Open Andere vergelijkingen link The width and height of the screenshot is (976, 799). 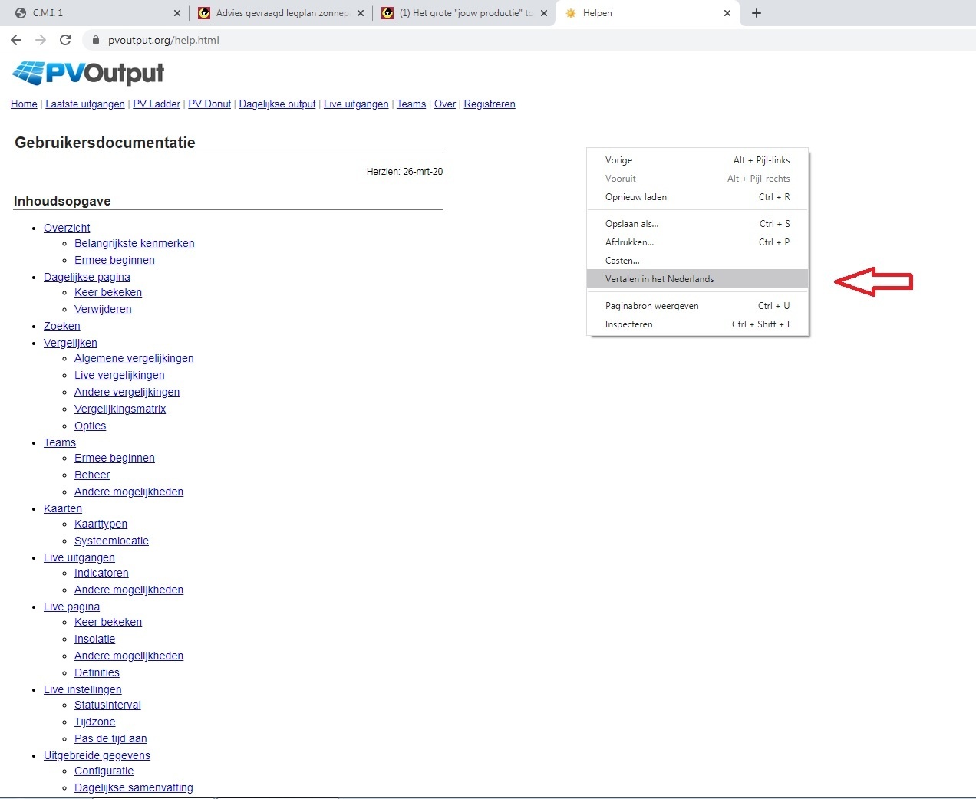127,392
